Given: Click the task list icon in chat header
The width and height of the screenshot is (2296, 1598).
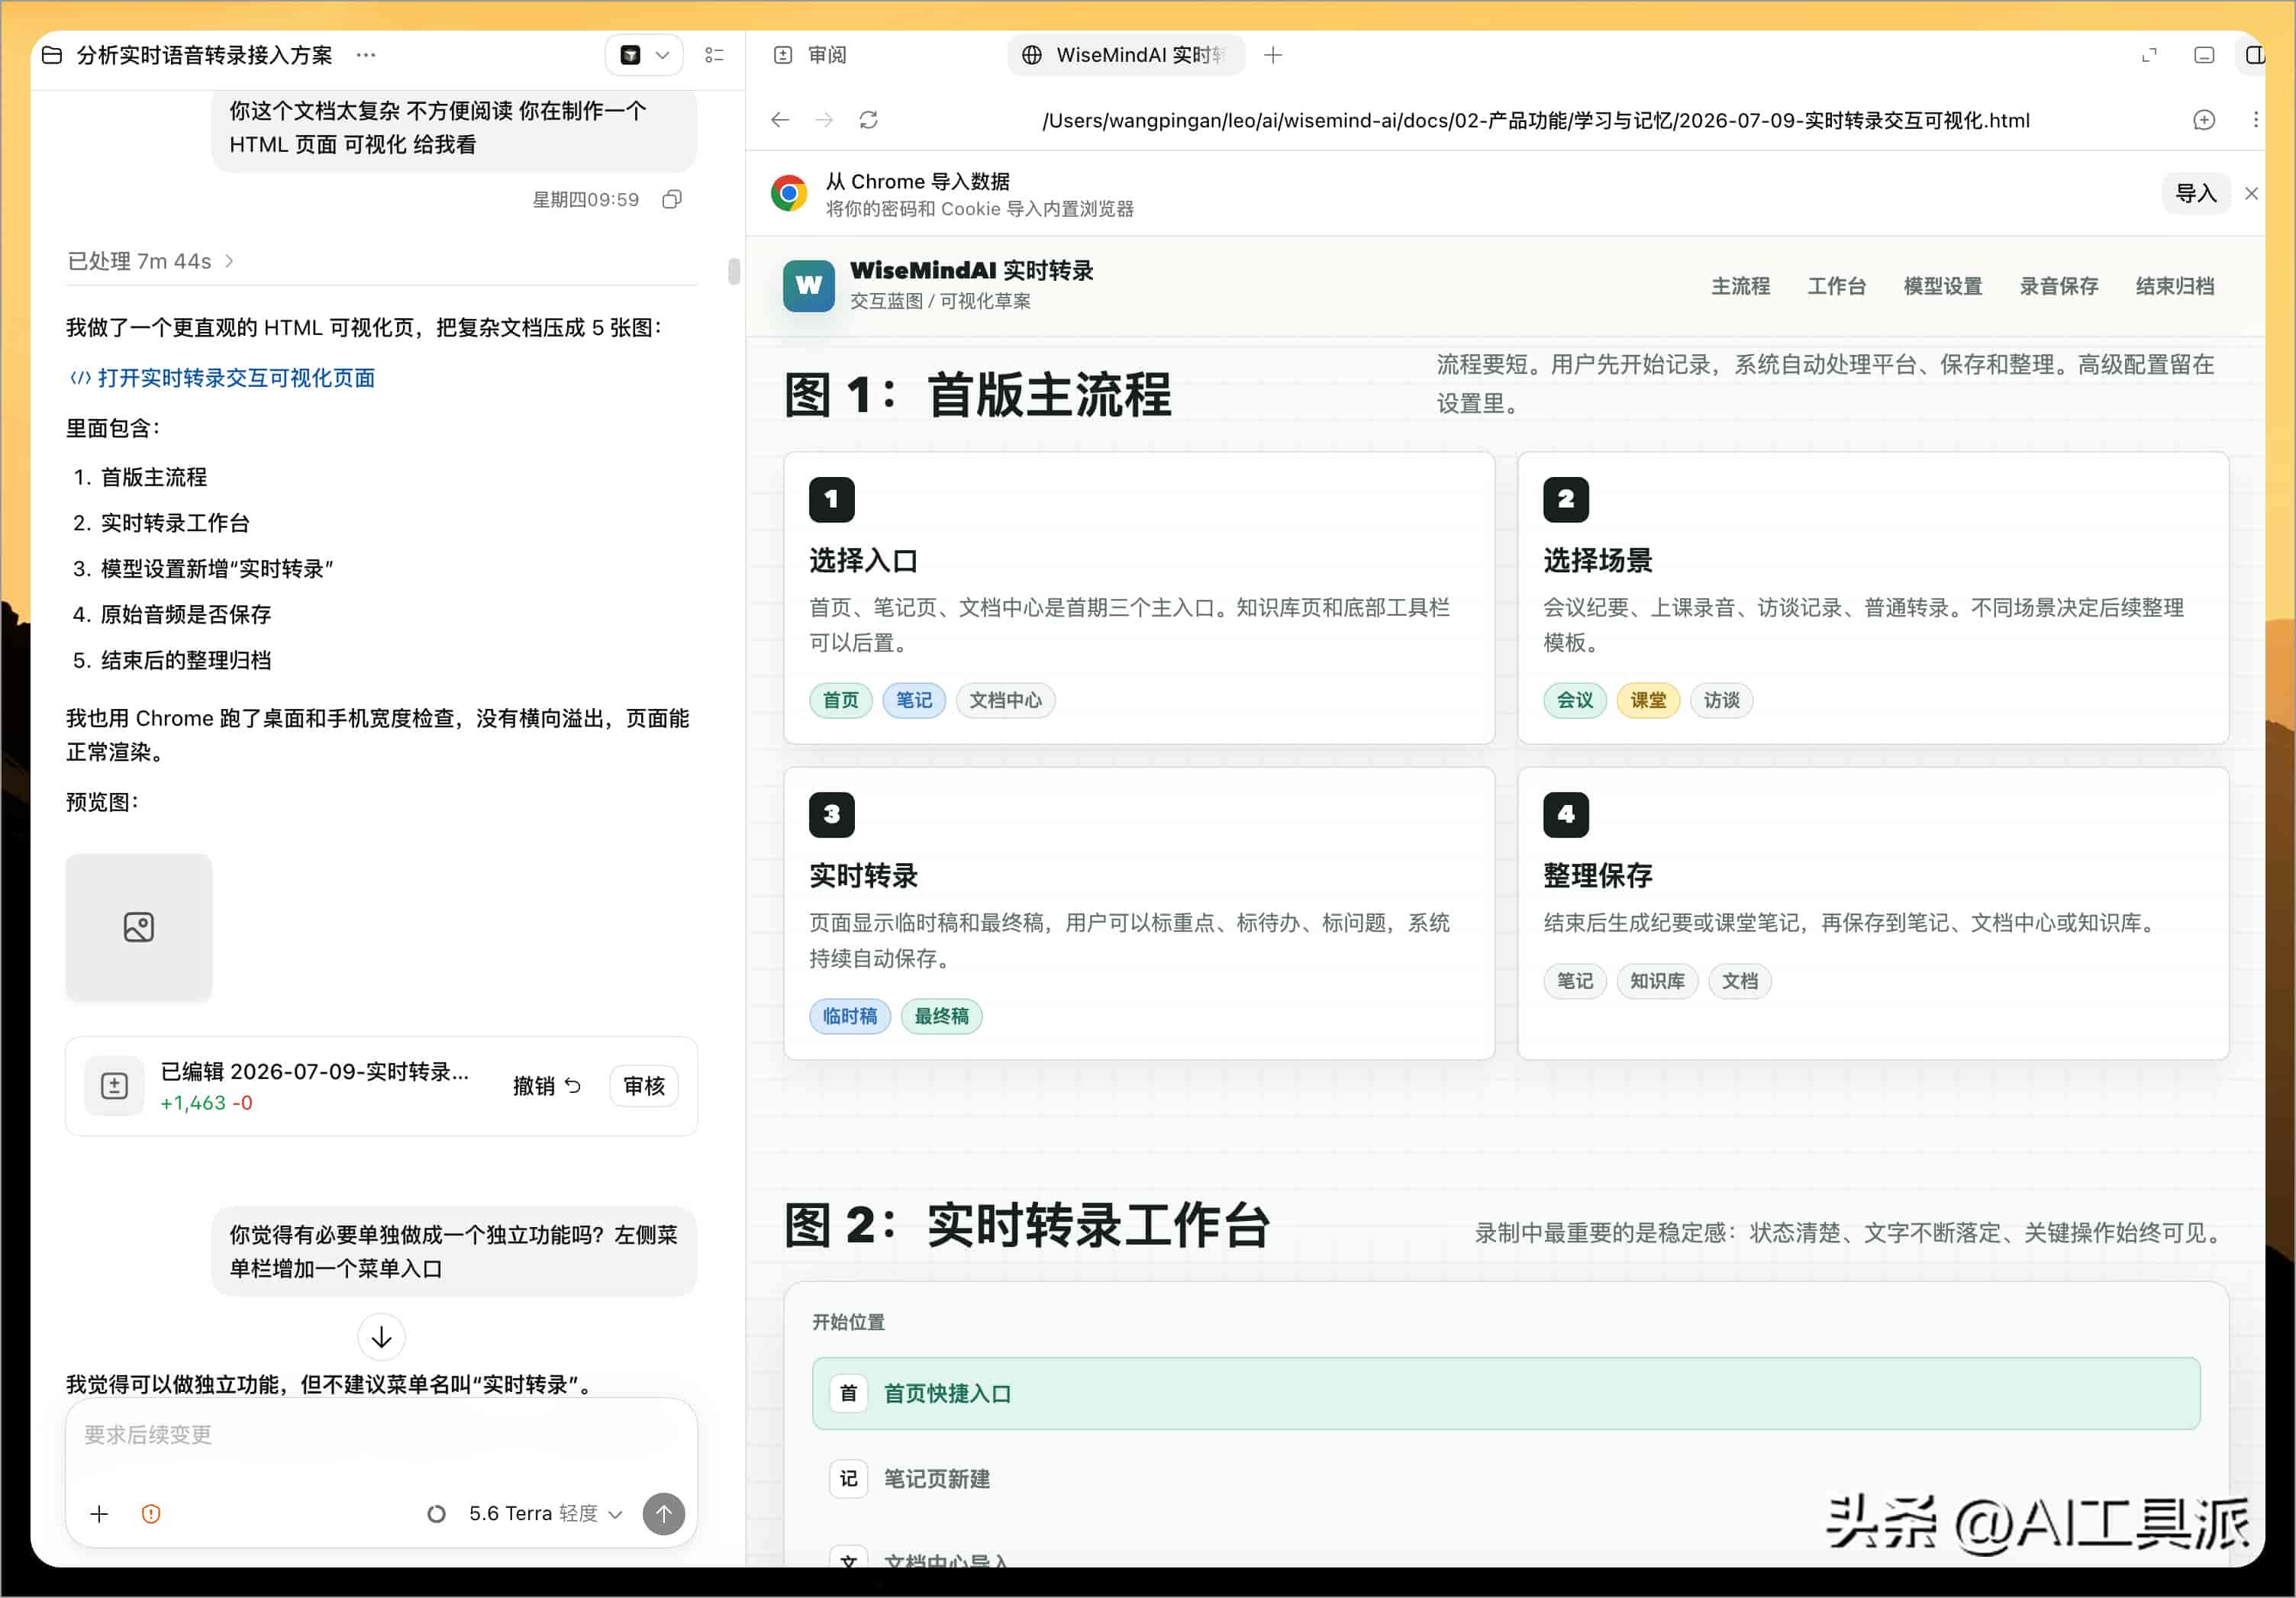Looking at the screenshot, I should point(714,55).
